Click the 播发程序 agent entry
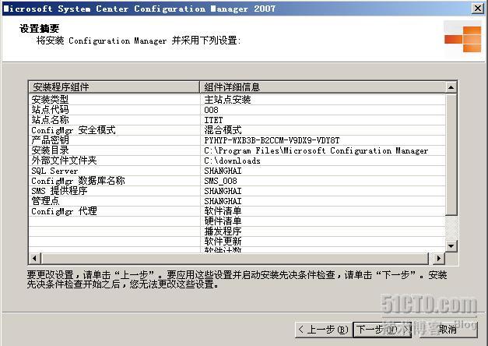Viewport: 488px width, 346px height. (x=223, y=231)
